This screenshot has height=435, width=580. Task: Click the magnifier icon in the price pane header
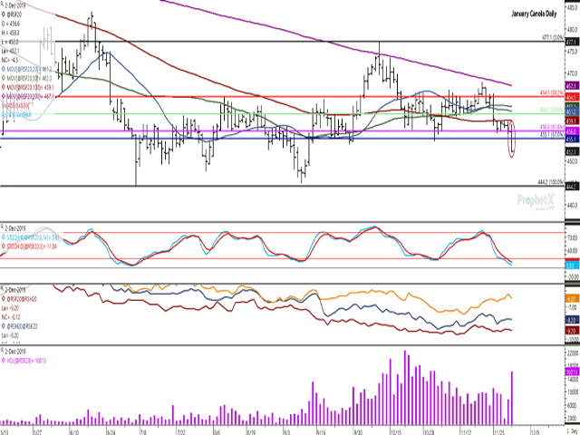[2, 5]
